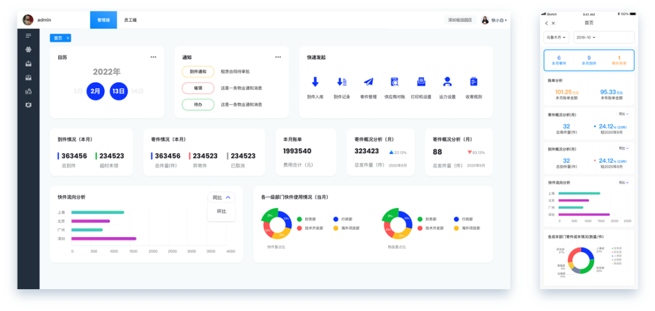Image resolution: width=655 pixels, height=311 pixels.
Task: Open the 到件入库 download arrow icon
Action: (315, 82)
